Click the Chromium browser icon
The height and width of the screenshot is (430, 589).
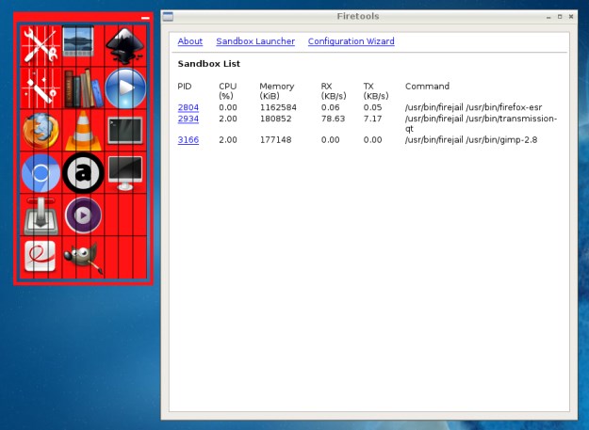[x=40, y=173]
